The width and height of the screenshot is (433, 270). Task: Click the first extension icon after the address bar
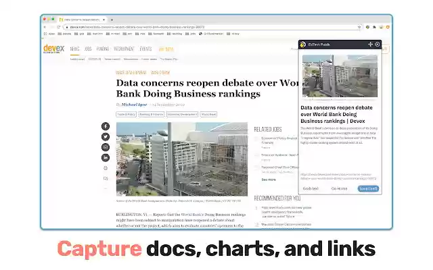(x=367, y=27)
